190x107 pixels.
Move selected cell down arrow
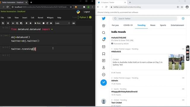(31, 23)
